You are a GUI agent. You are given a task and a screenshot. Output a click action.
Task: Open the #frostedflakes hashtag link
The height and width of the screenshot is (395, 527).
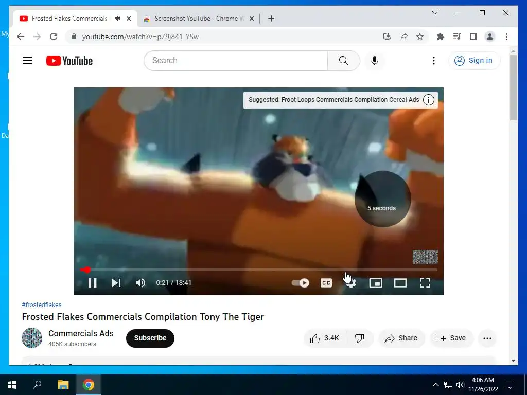pos(42,304)
